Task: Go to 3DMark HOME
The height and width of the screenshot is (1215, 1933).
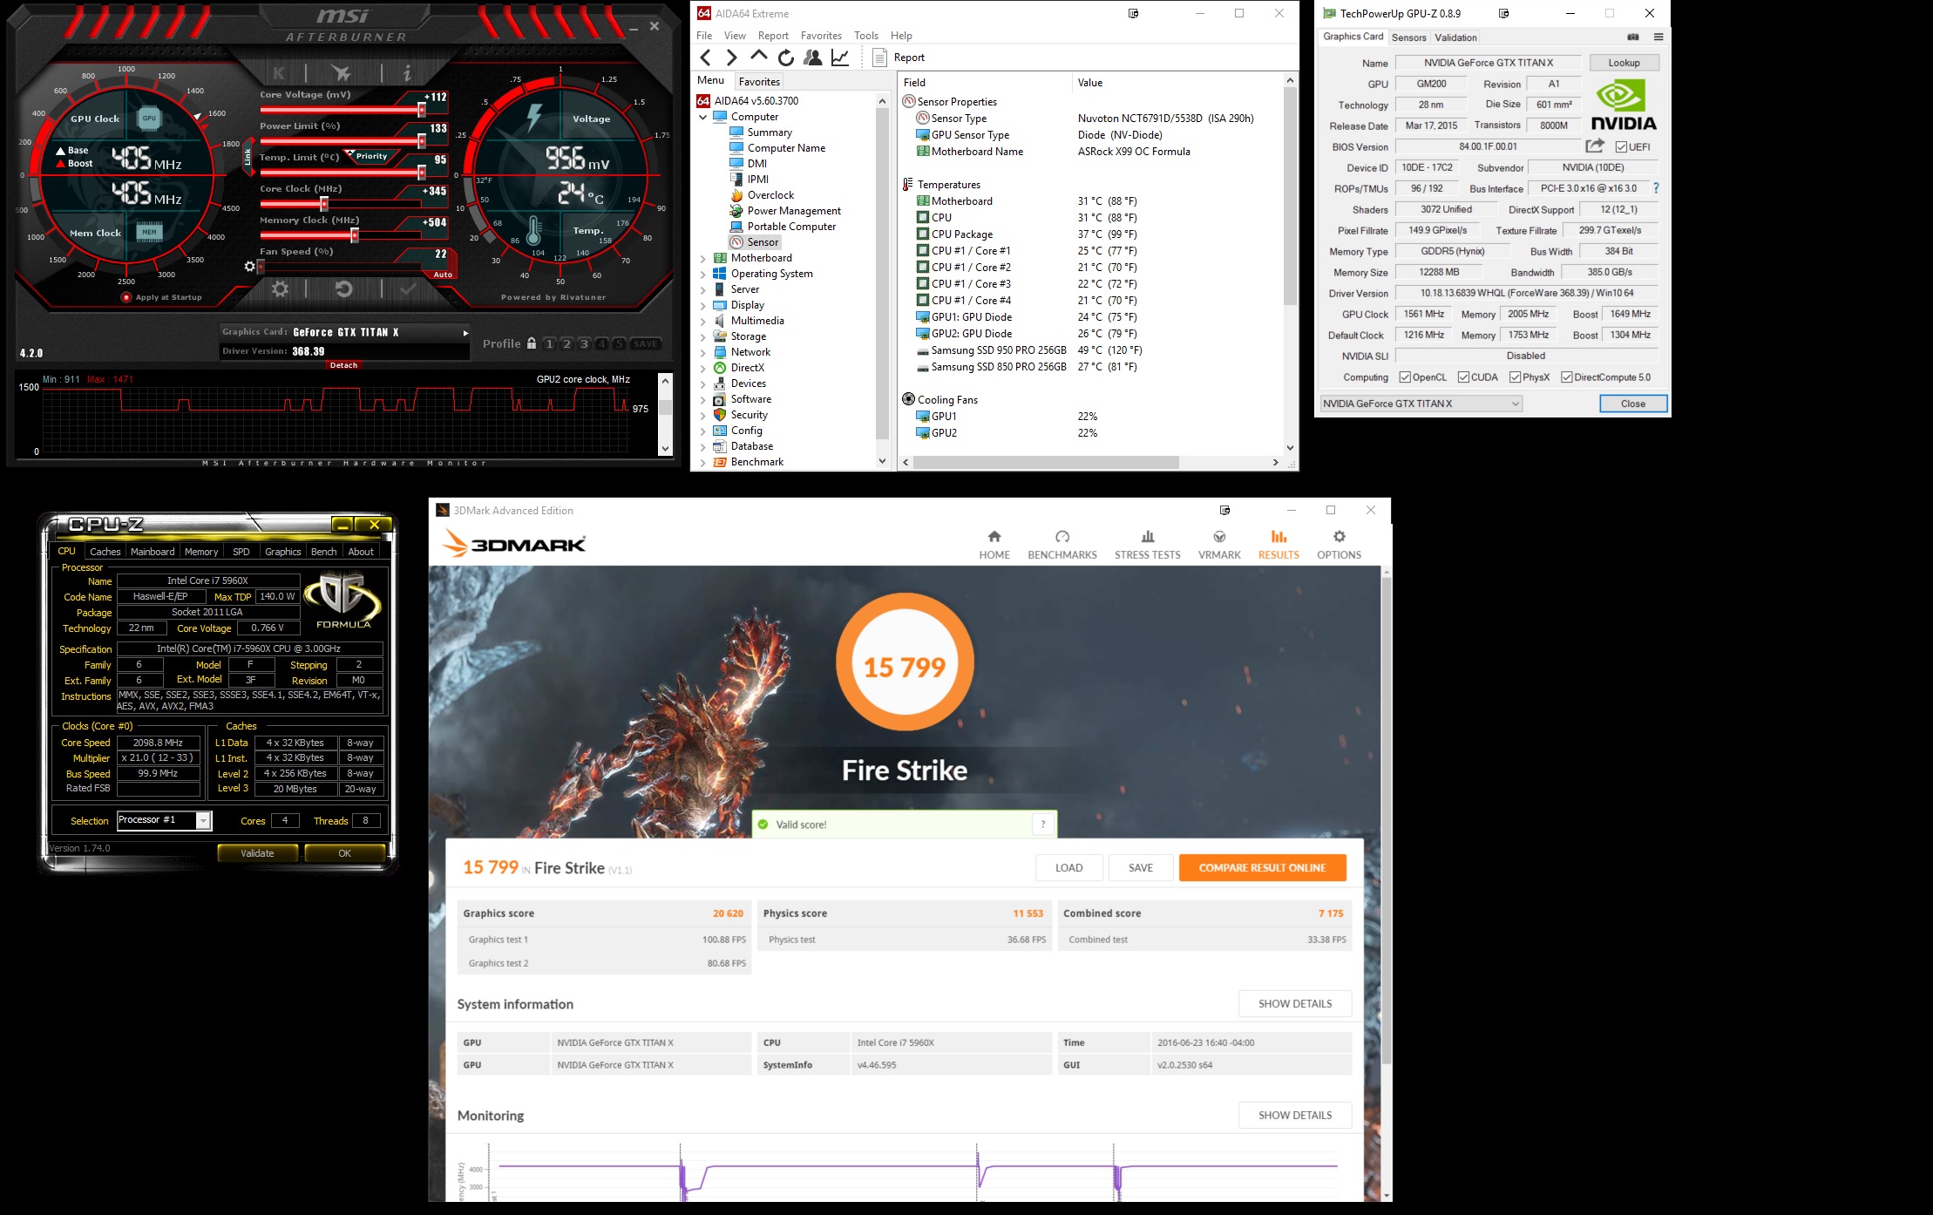Action: point(994,545)
